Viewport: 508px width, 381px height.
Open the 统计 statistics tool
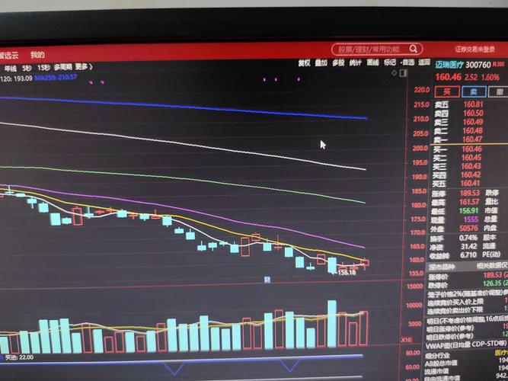[x=356, y=62]
